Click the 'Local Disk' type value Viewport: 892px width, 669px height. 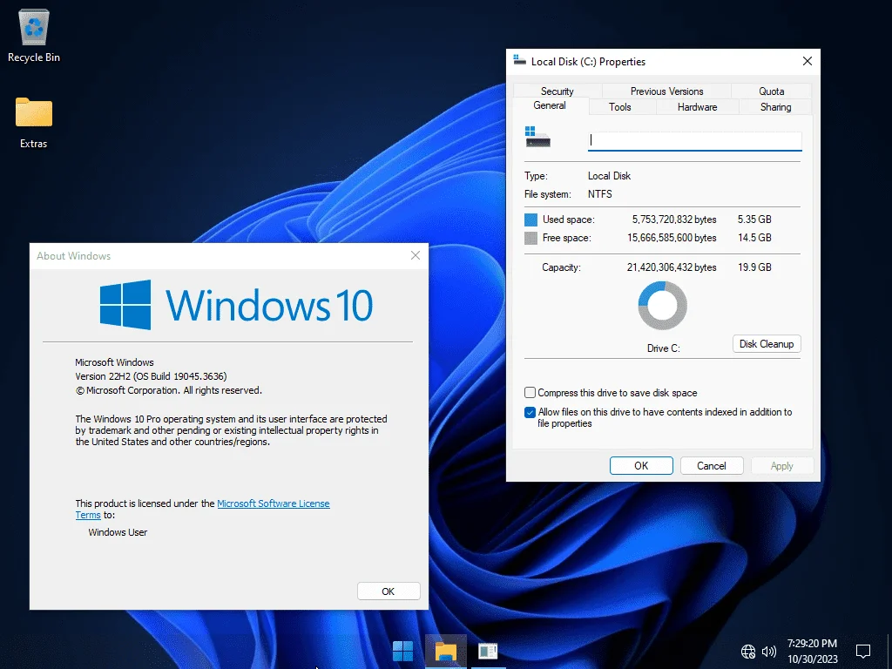coord(609,176)
